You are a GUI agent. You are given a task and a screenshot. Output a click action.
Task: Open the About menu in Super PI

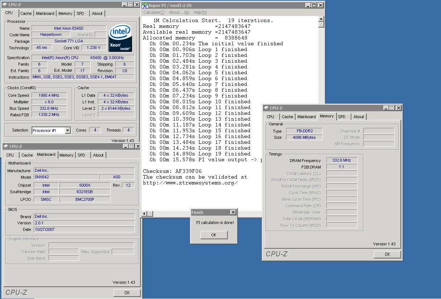pos(179,12)
